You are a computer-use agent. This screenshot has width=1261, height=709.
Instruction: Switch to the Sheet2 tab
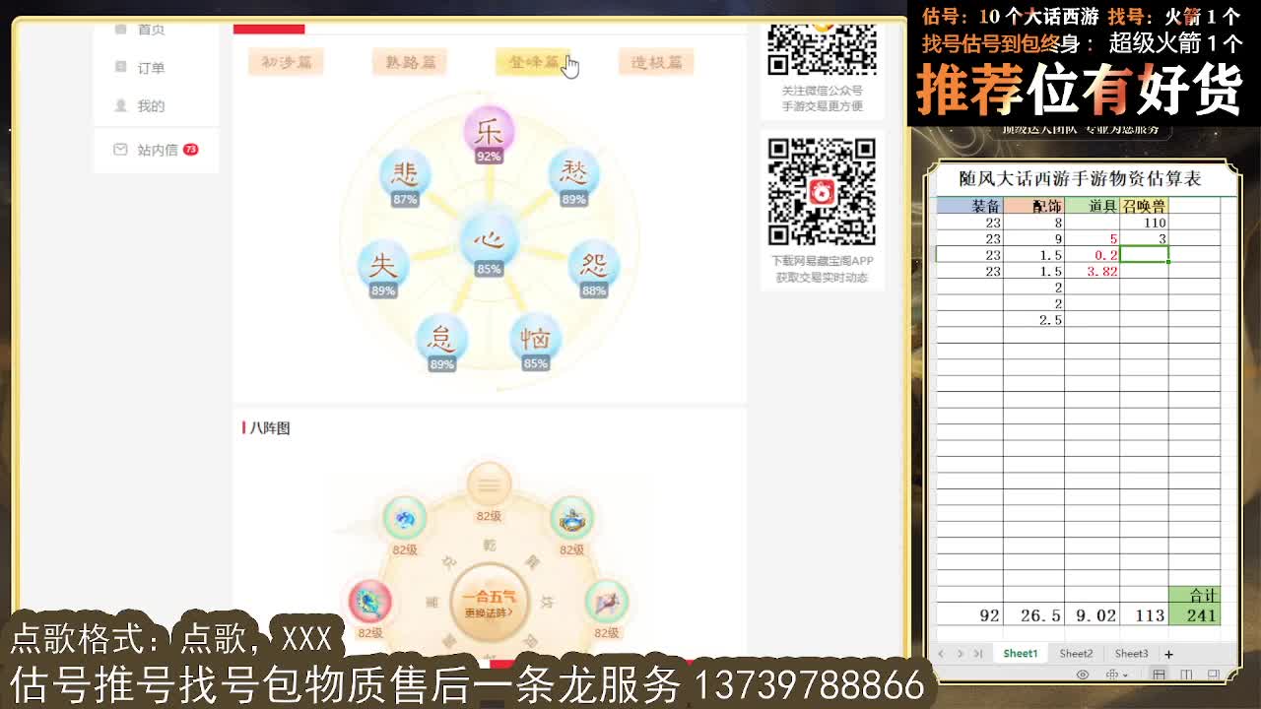pyautogui.click(x=1077, y=653)
